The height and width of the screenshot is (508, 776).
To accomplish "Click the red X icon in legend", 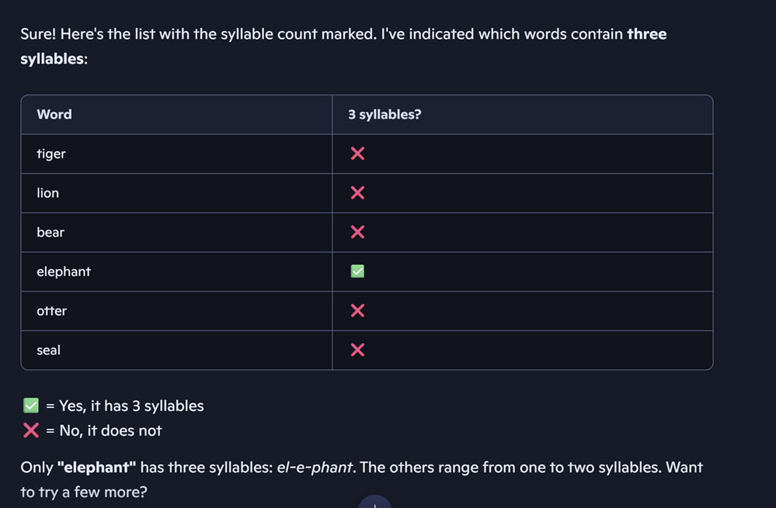I will 31,430.
